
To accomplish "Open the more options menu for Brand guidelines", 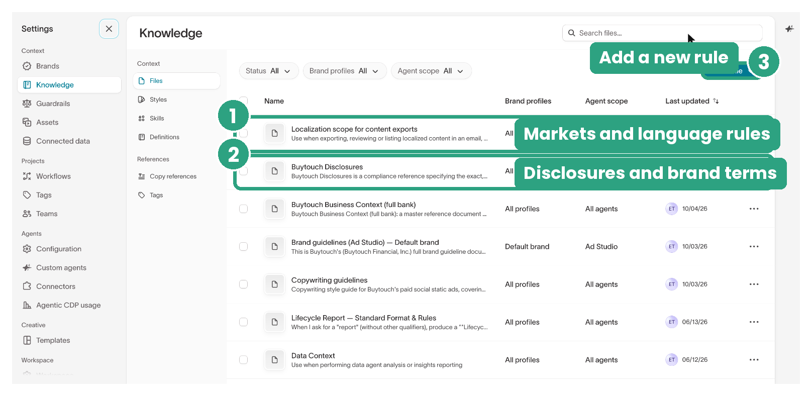I will pyautogui.click(x=754, y=246).
